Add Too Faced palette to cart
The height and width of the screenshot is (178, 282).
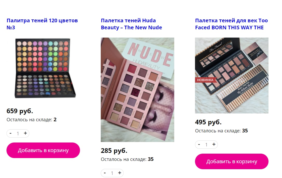tap(232, 161)
